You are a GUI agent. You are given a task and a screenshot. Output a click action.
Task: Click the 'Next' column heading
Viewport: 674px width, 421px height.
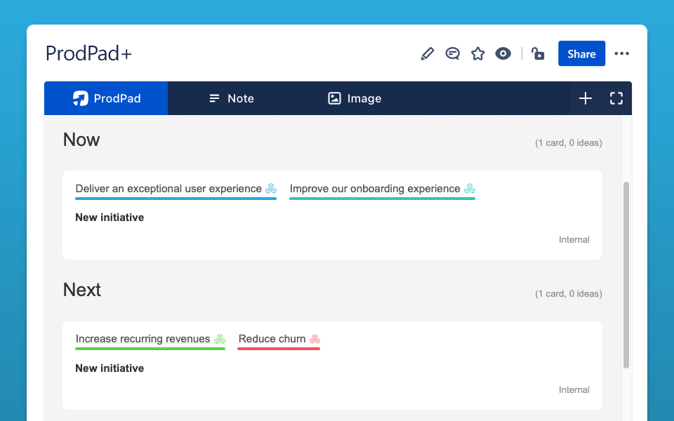coord(81,290)
